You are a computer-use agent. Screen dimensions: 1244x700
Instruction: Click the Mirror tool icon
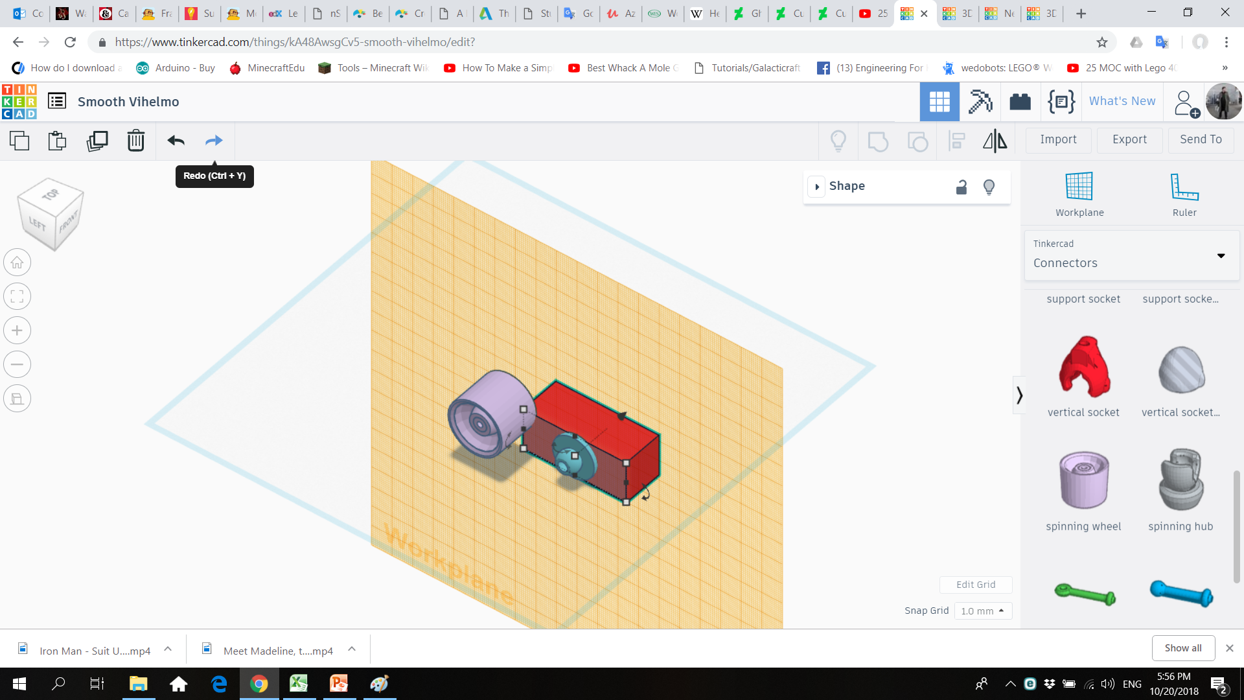[995, 141]
